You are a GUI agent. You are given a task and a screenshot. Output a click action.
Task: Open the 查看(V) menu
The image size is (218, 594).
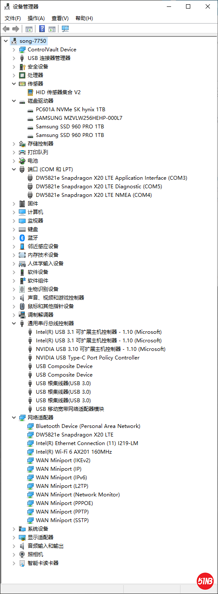(x=60, y=18)
